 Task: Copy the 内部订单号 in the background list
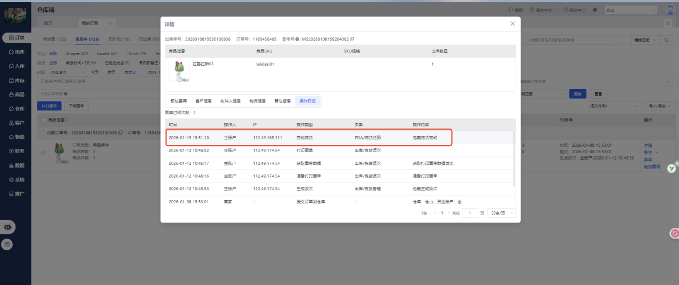(x=121, y=132)
